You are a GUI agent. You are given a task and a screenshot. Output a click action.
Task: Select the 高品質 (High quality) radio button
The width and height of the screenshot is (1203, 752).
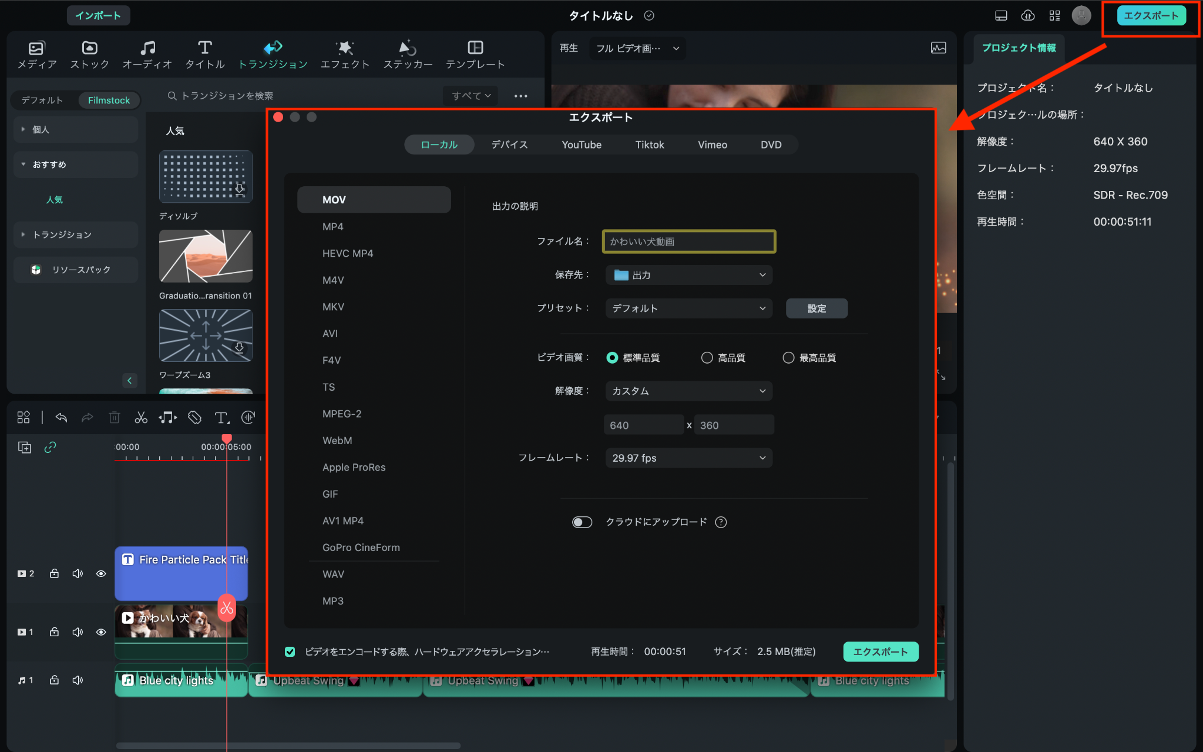[706, 357]
